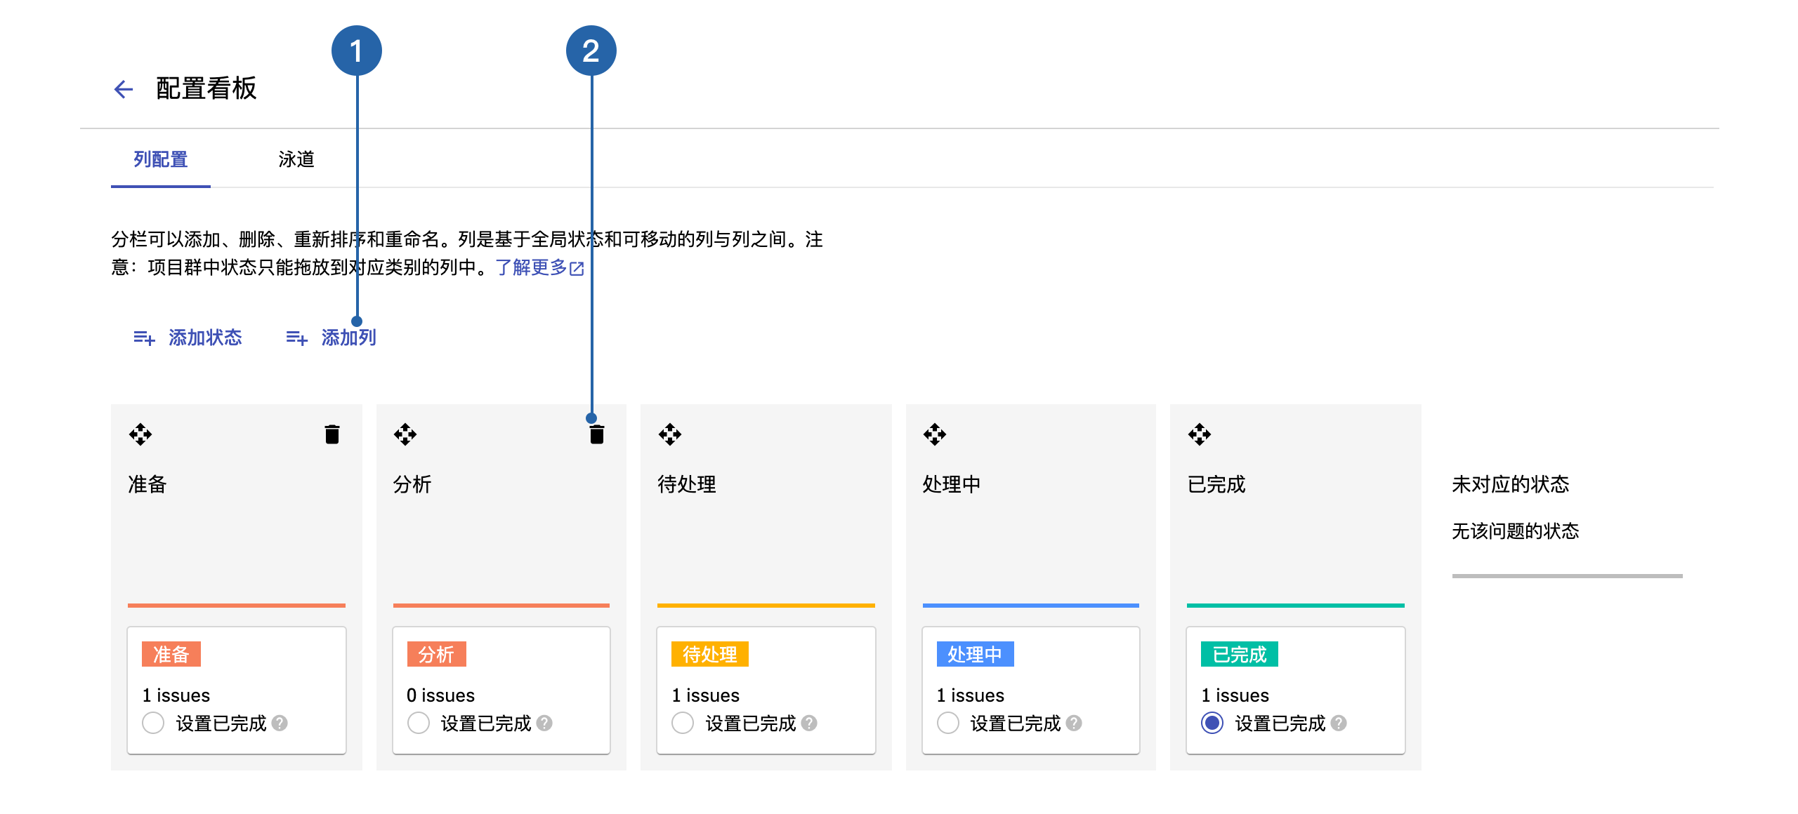This screenshot has height=814, width=1798.
Task: Click the drag icon on the 已完成 column
Action: pos(1200,434)
